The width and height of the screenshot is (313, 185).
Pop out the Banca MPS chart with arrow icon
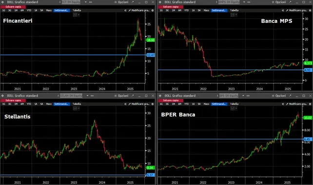click(290, 2)
